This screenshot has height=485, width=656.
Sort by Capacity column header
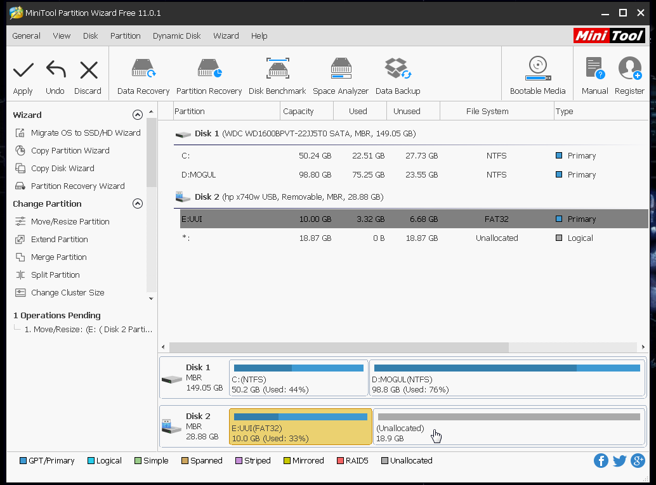click(x=306, y=111)
